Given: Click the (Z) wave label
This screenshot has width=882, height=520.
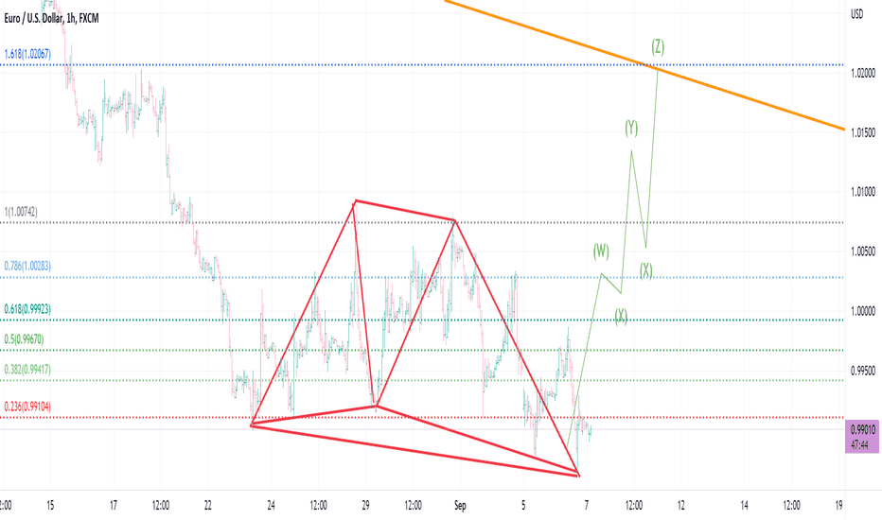Looking at the screenshot, I should pyautogui.click(x=658, y=46).
